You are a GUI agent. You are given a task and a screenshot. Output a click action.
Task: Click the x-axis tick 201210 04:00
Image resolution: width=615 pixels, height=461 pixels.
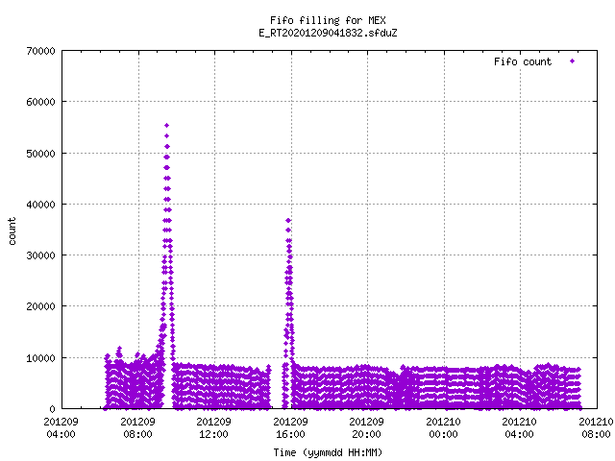519,428
